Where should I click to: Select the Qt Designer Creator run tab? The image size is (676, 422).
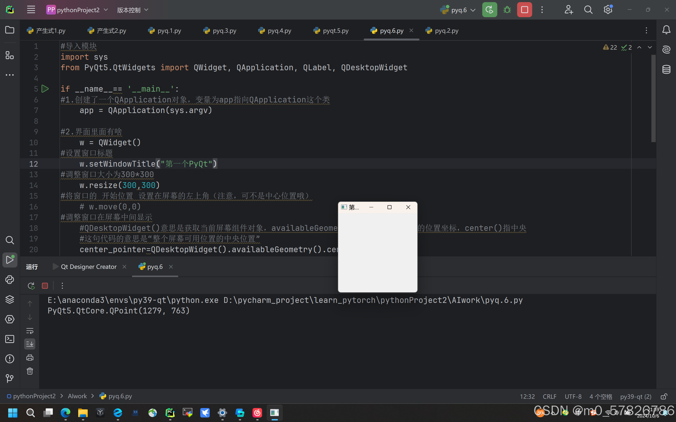coord(88,267)
